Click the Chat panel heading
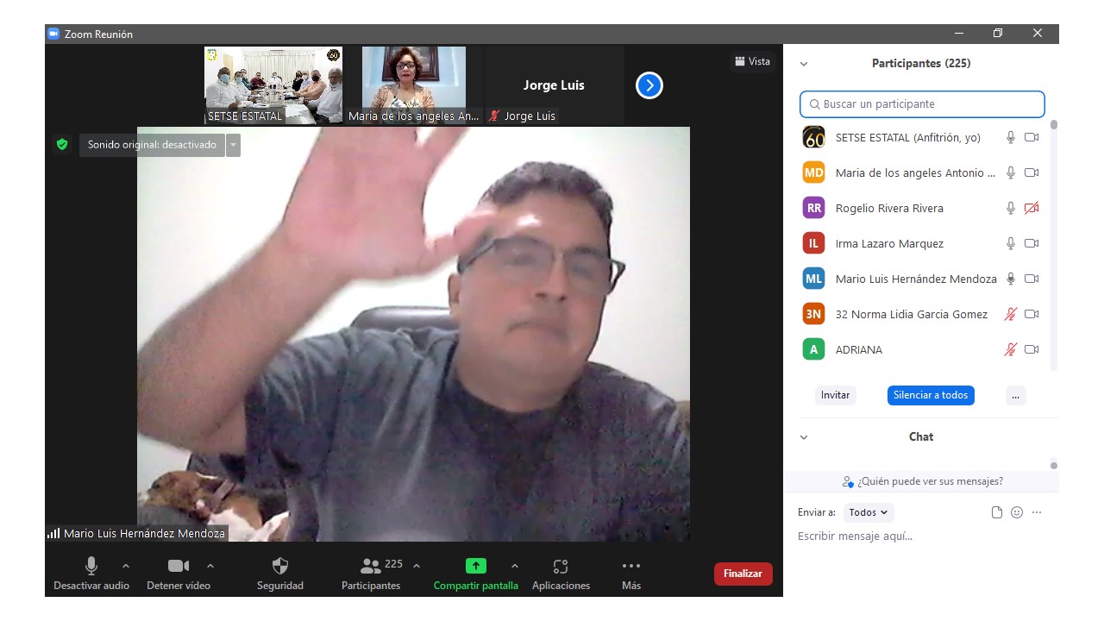The image size is (1104, 621). pos(921,437)
